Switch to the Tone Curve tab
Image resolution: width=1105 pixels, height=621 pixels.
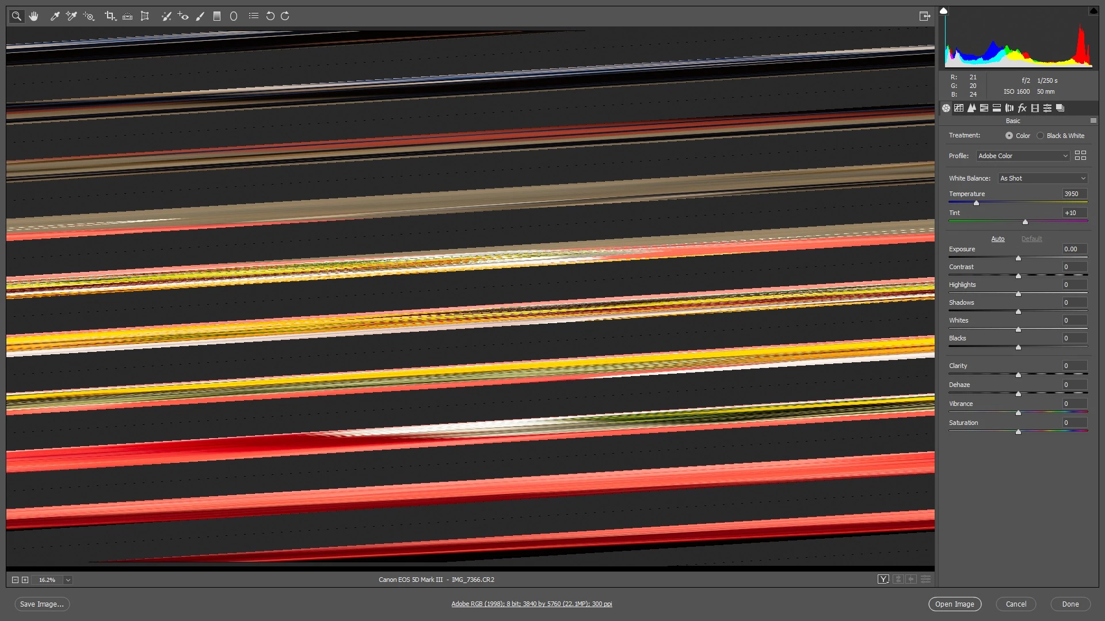tap(959, 108)
